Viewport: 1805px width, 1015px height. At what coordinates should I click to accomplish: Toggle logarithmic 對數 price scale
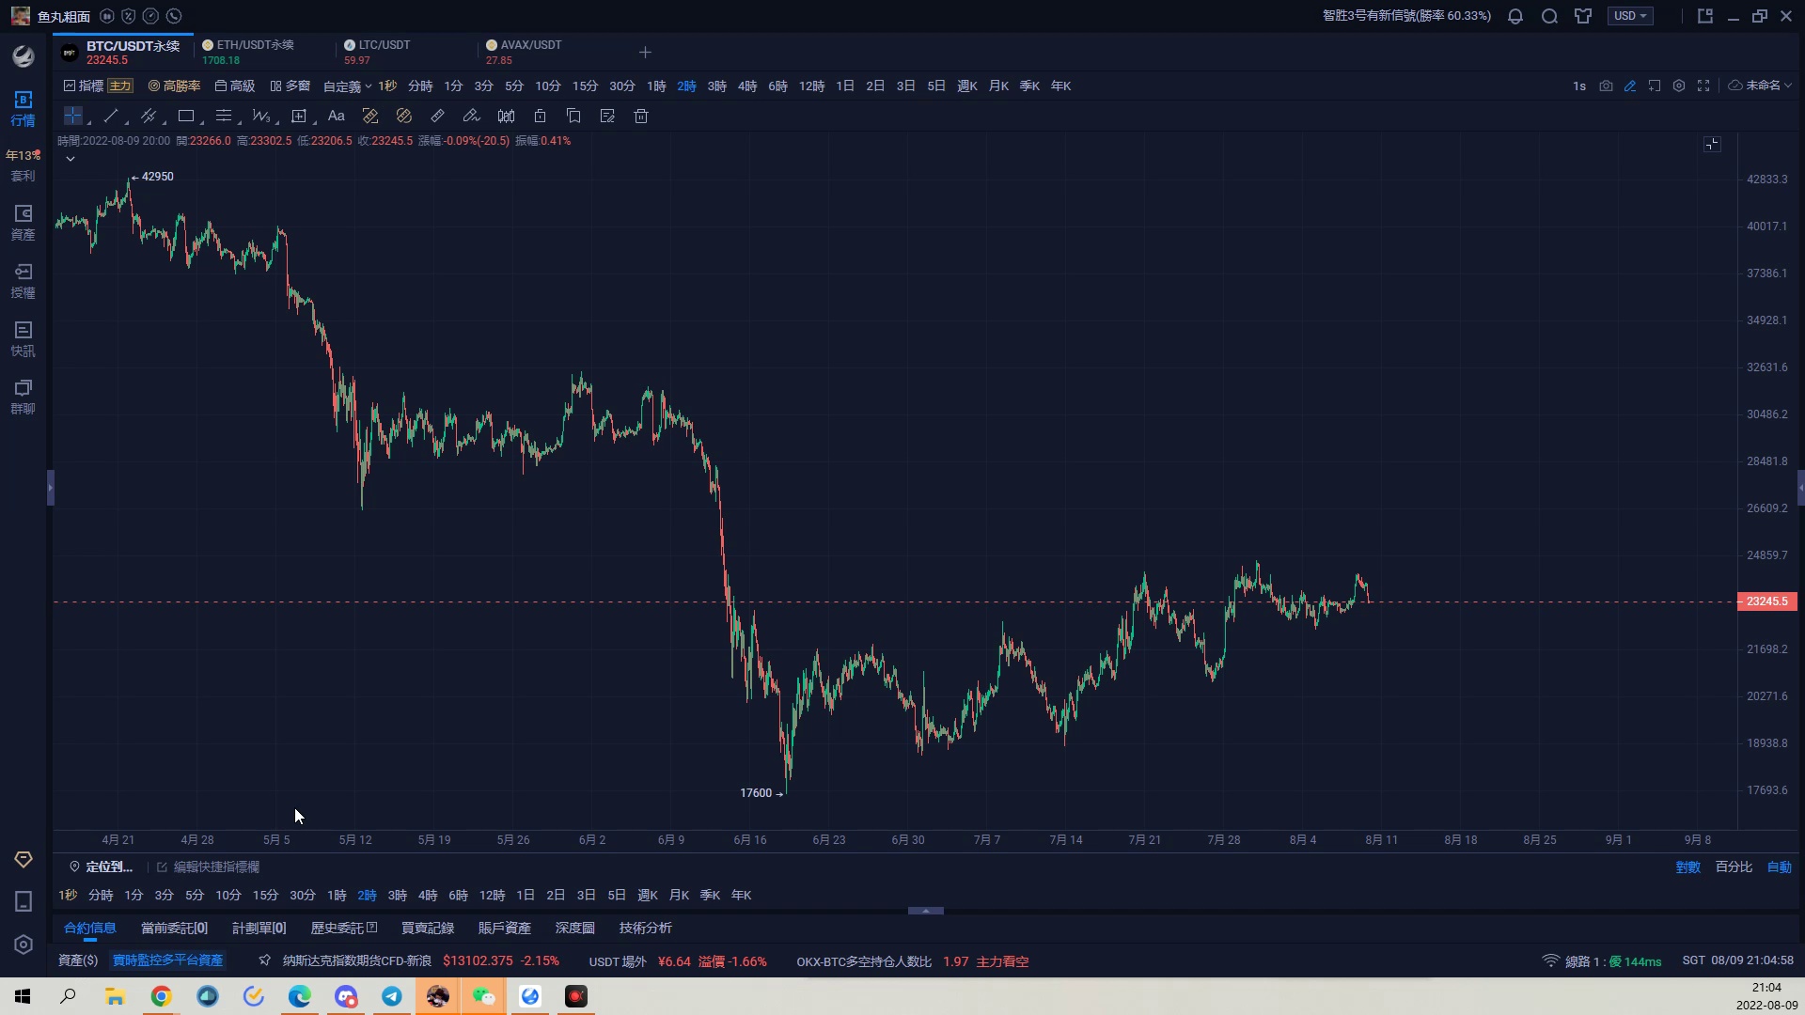(1687, 867)
